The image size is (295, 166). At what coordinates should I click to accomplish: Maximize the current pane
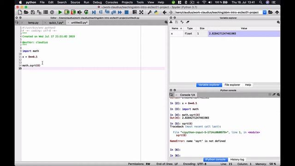135,12
